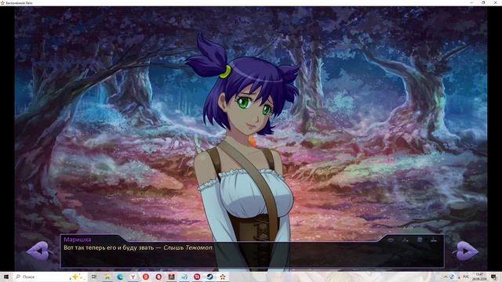Image resolution: width=502 pixels, height=282 pixels.
Task: Switch the input language indicator
Action: (466, 277)
